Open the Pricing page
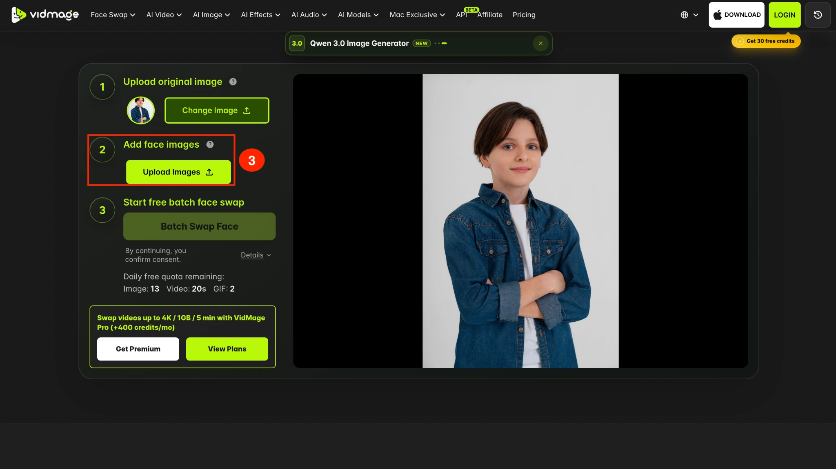 524,15
